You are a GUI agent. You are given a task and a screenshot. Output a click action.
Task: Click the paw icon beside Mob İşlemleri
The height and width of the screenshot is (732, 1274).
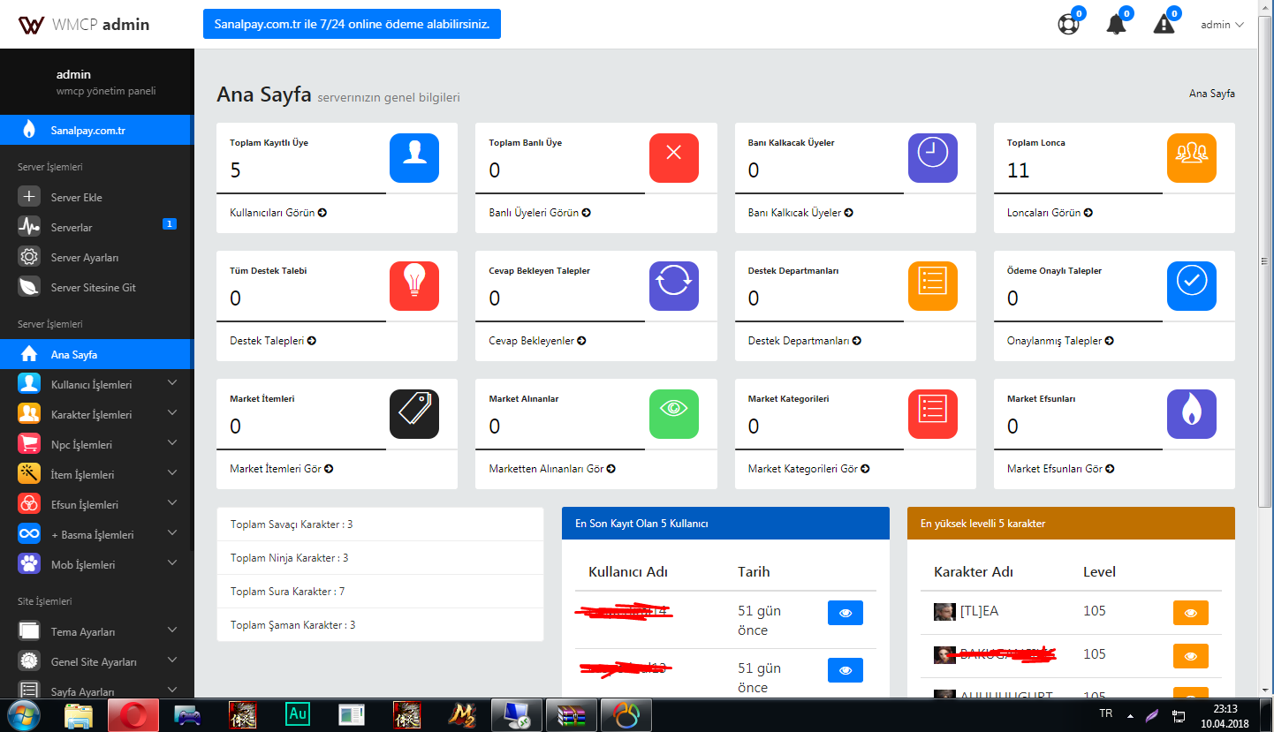click(29, 564)
